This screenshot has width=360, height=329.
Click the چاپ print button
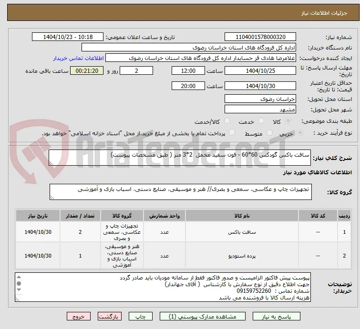(x=141, y=317)
